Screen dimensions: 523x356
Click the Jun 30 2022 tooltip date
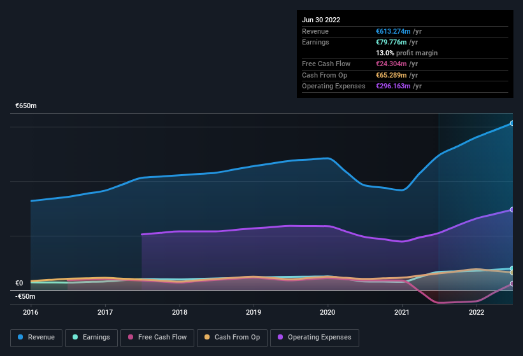pyautogui.click(x=321, y=20)
